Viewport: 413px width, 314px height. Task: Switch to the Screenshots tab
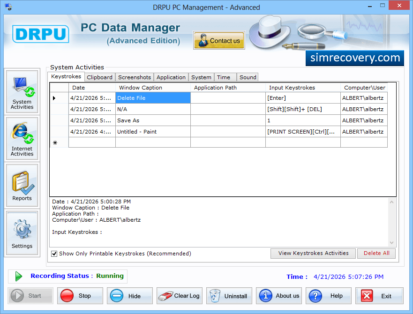135,77
